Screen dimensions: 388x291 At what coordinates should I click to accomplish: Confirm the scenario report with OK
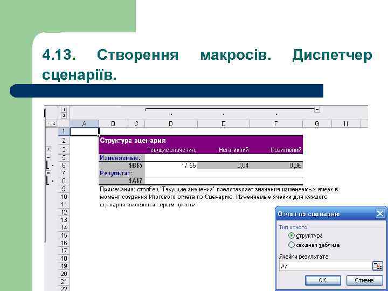[x=323, y=280]
